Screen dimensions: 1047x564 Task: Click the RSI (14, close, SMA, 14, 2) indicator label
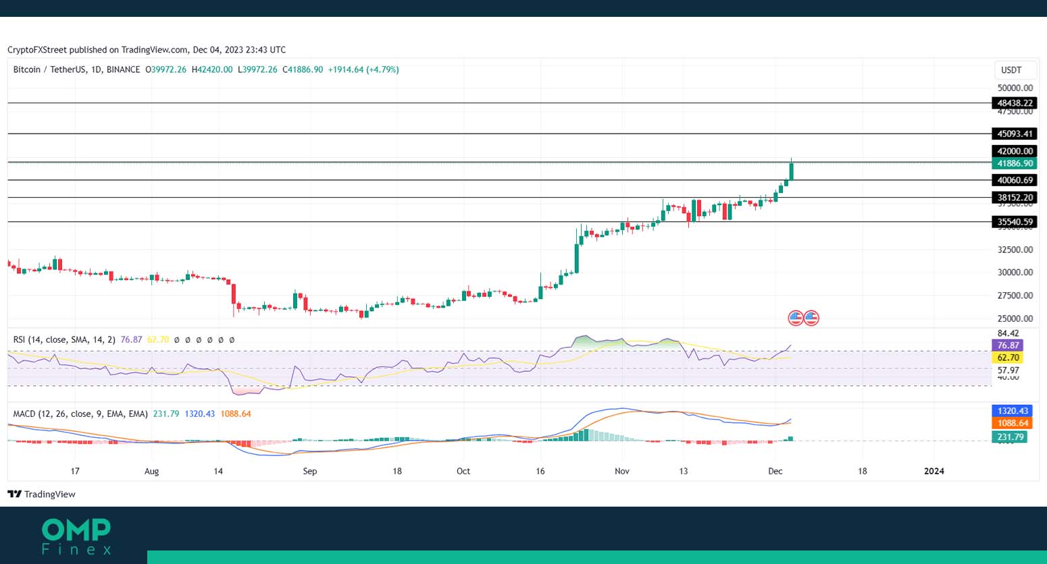point(64,339)
